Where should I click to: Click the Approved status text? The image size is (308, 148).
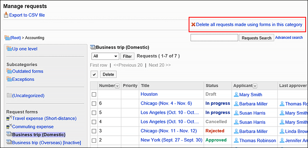216,140
